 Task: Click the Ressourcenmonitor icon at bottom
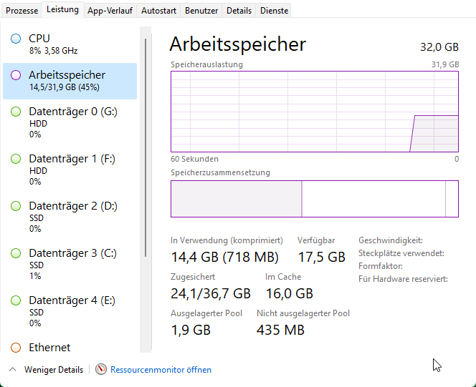click(x=101, y=370)
